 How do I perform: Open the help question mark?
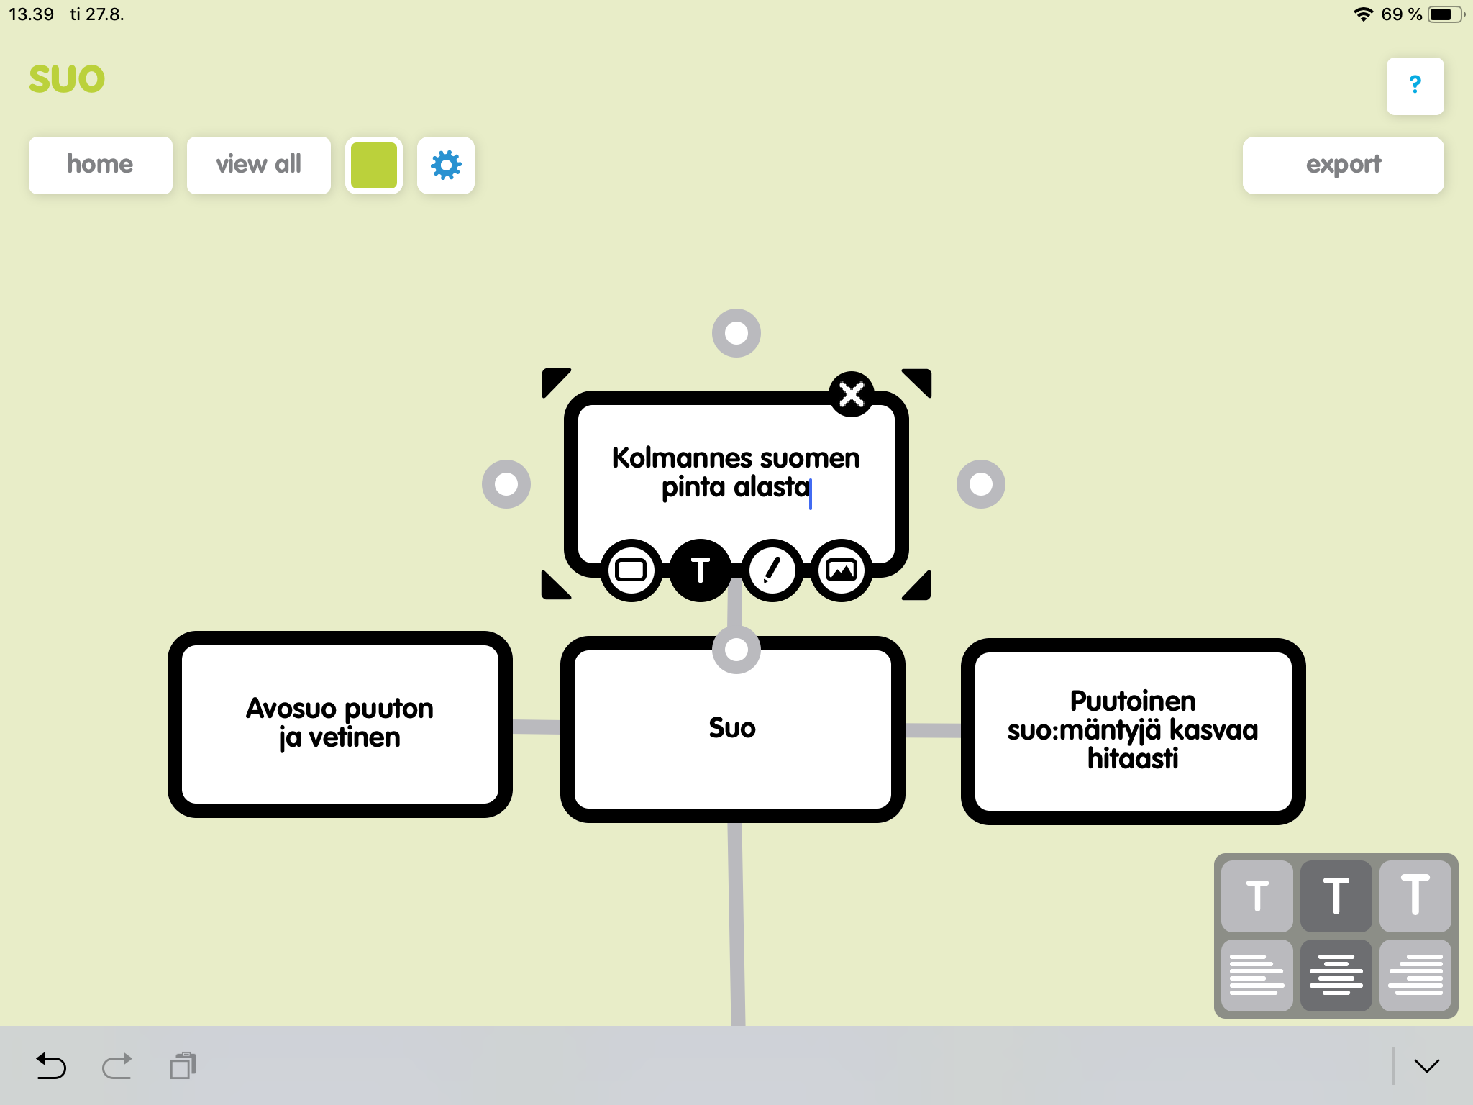tap(1415, 86)
